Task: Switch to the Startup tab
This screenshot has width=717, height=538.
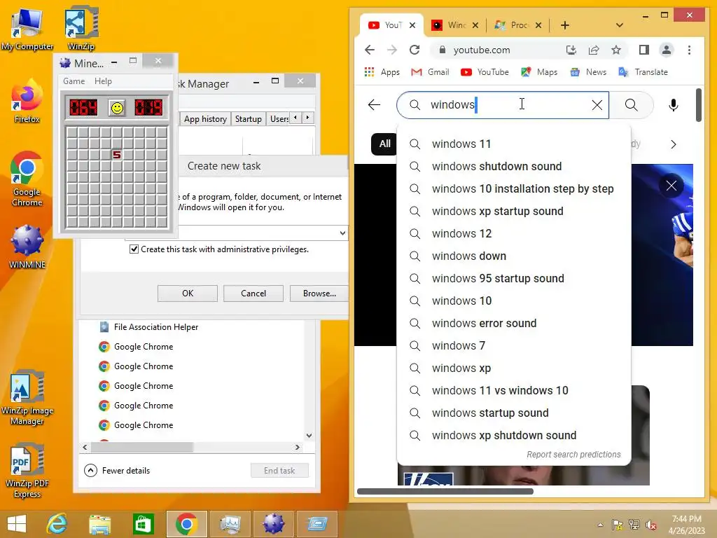Action: pos(249,119)
